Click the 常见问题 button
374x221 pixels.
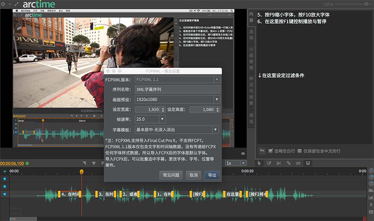tap(171, 175)
